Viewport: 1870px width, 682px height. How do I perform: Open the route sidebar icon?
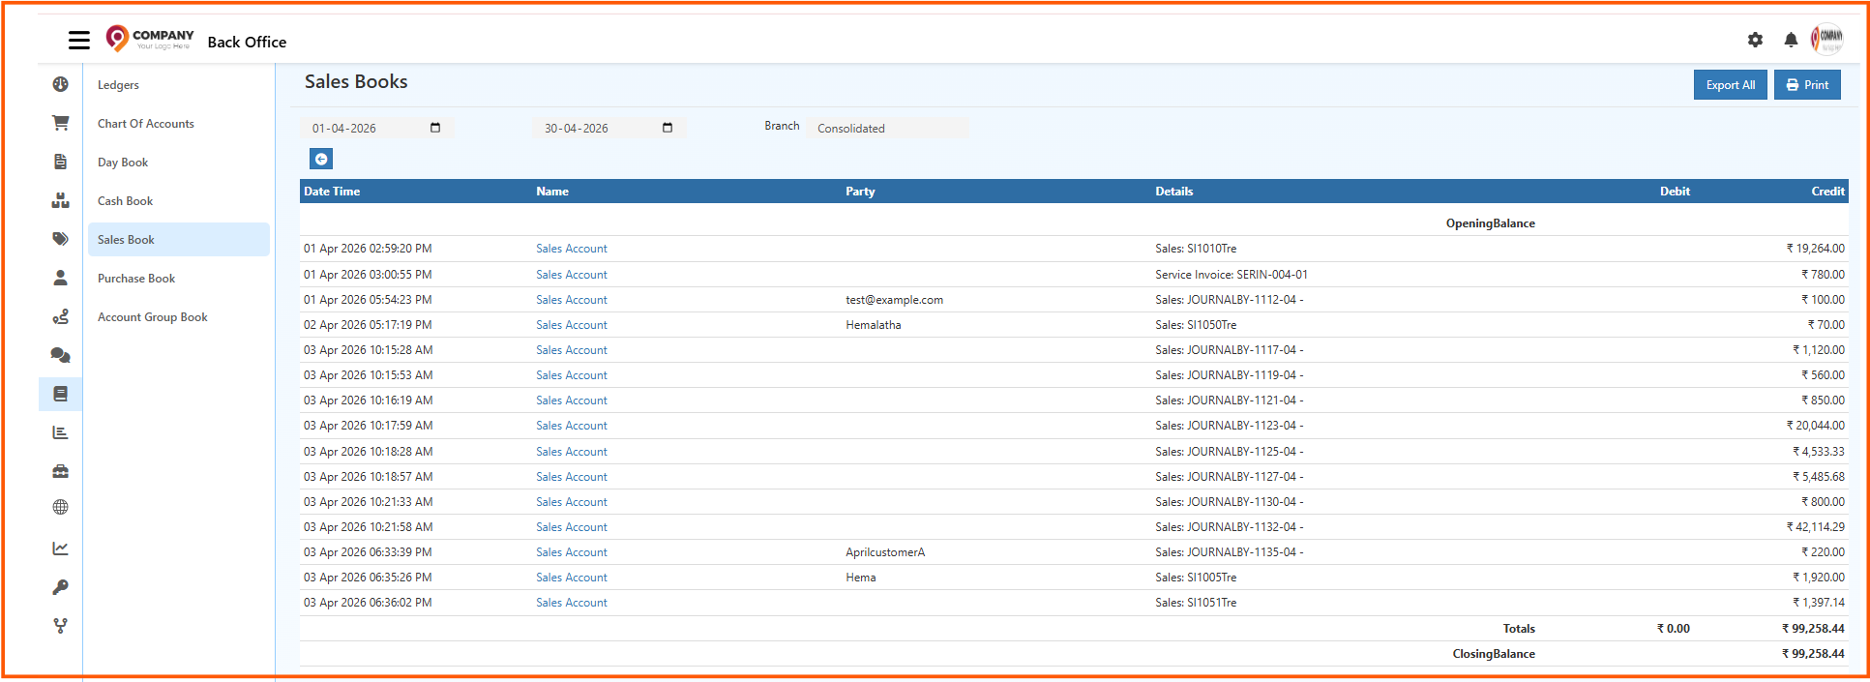click(x=60, y=316)
